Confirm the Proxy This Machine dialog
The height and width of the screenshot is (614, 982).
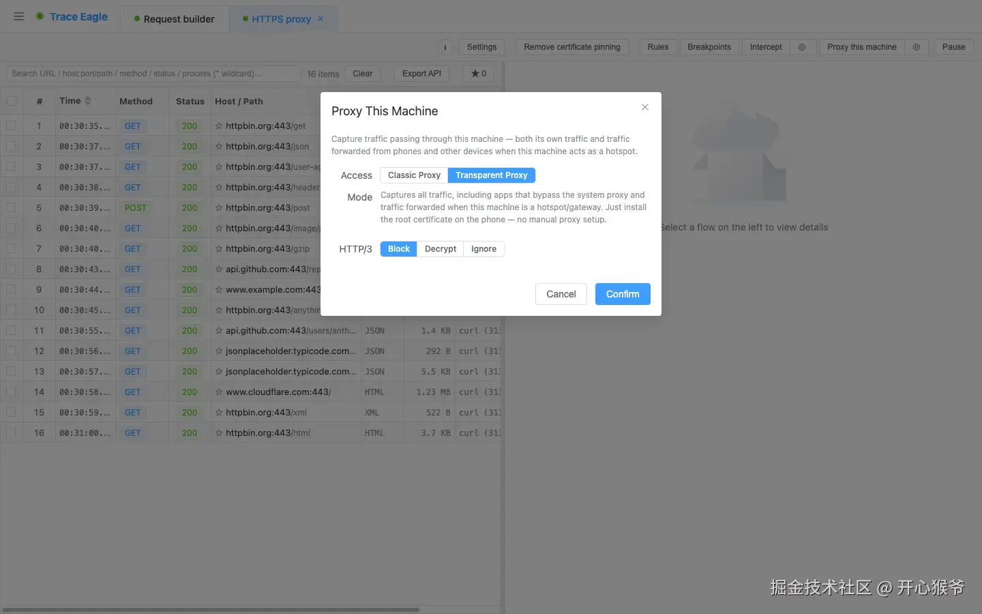point(623,294)
